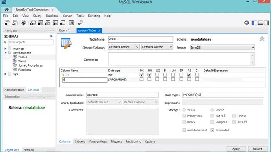Viewport: 271px width, 152px height.
Task: Click the Revert button
Action: pos(257,149)
